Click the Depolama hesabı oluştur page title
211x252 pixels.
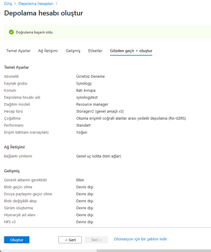pos(44,13)
